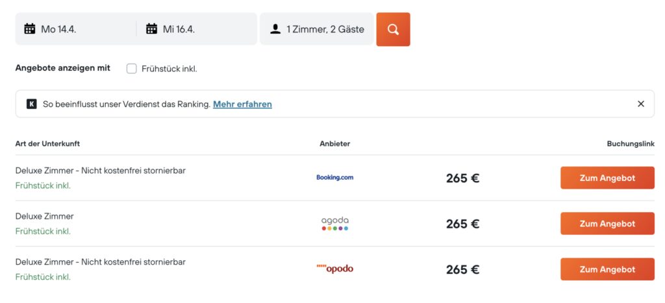665x303 pixels.
Task: Click the Booking.com provider logo
Action: [334, 178]
